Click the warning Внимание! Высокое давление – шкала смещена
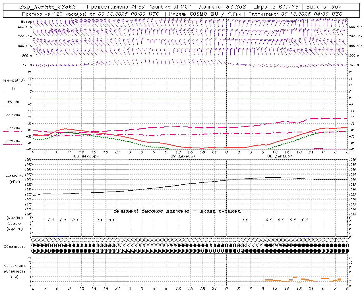 [x=177, y=211]
